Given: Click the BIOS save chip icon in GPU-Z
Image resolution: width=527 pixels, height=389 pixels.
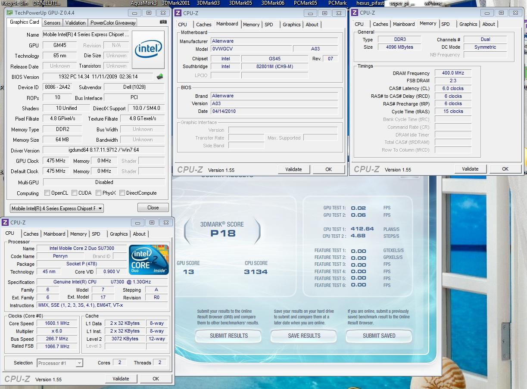Looking at the screenshot, I should point(160,77).
